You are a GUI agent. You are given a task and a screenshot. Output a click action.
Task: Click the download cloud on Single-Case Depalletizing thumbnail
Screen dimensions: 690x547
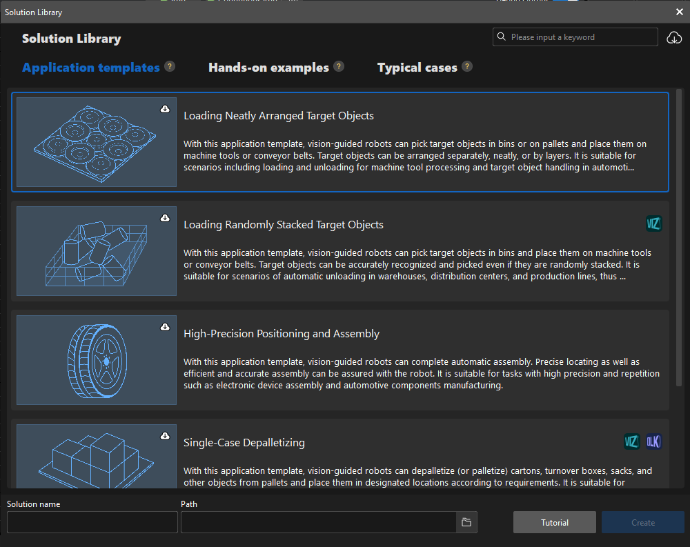pyautogui.click(x=165, y=435)
